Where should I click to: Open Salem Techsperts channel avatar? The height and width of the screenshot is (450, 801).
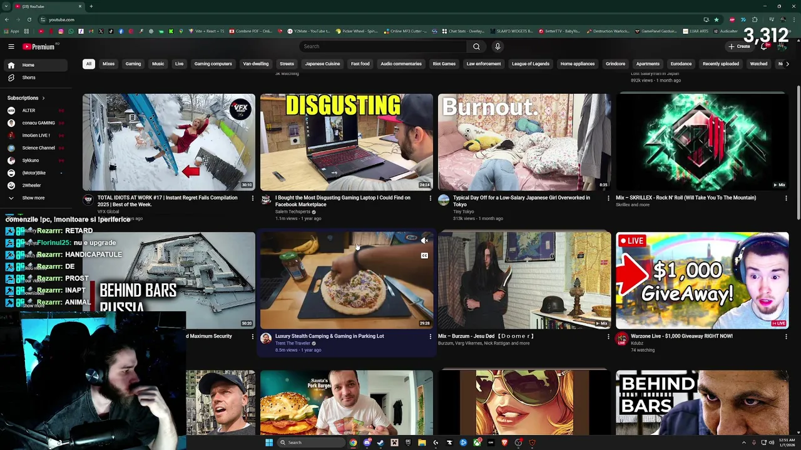click(x=266, y=200)
